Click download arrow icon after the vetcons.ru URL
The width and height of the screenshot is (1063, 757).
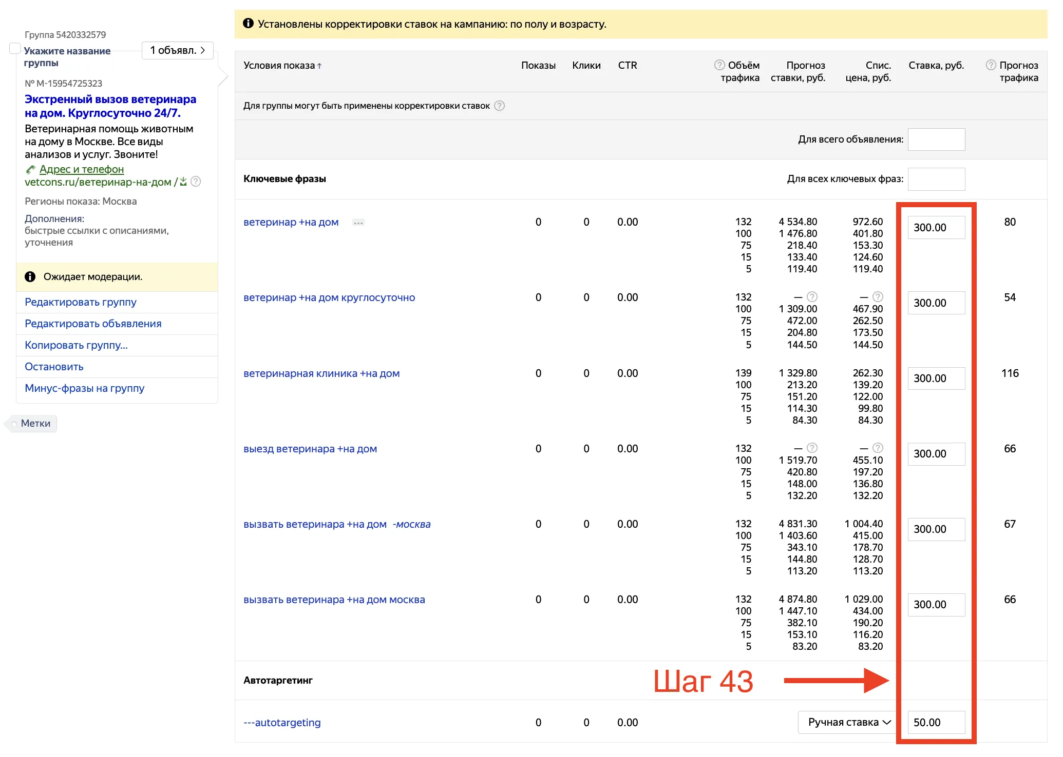[183, 182]
